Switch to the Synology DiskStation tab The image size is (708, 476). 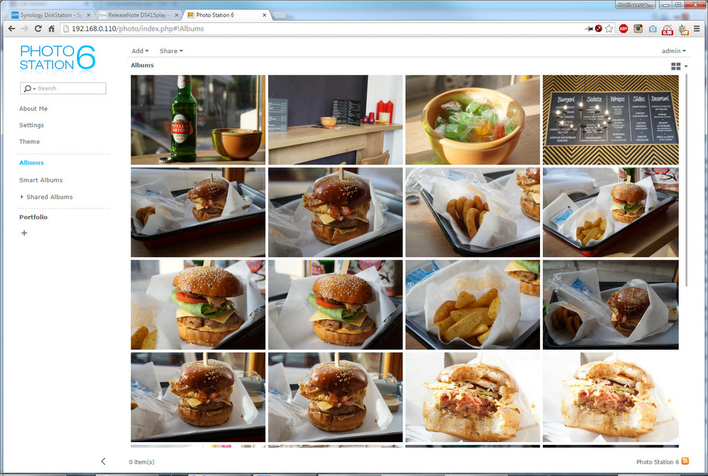(46, 15)
